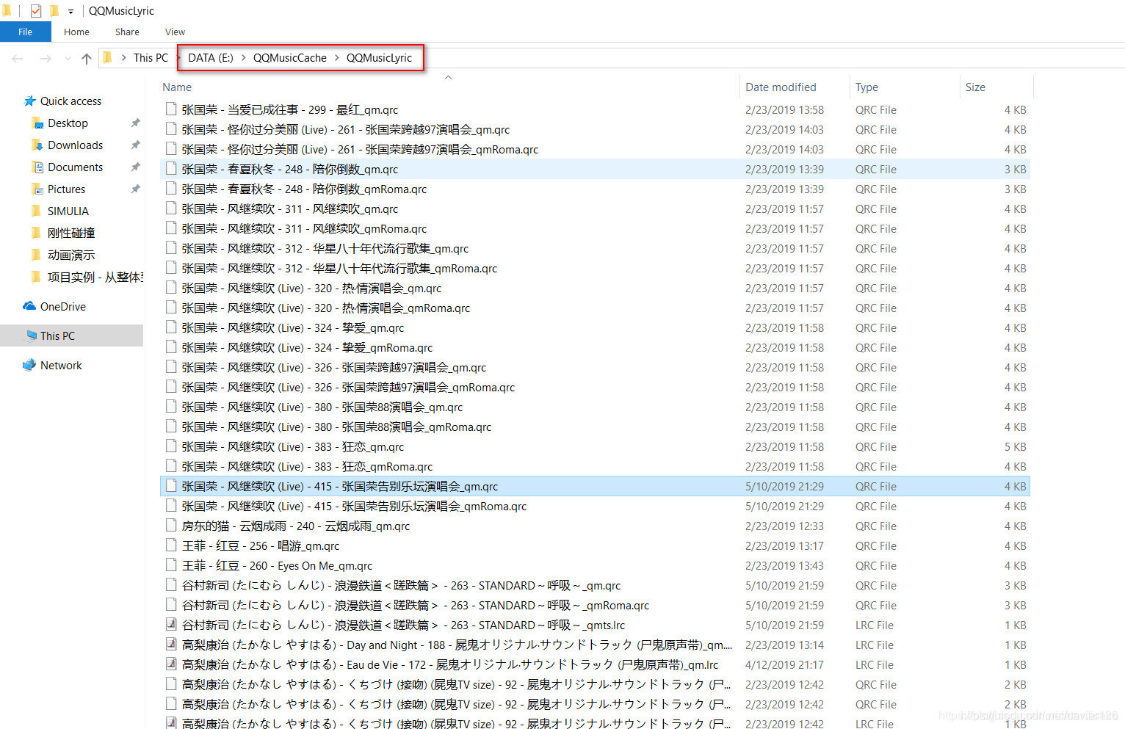The height and width of the screenshot is (729, 1125).
Task: Open Pictures in the navigation pane
Action: 66,189
